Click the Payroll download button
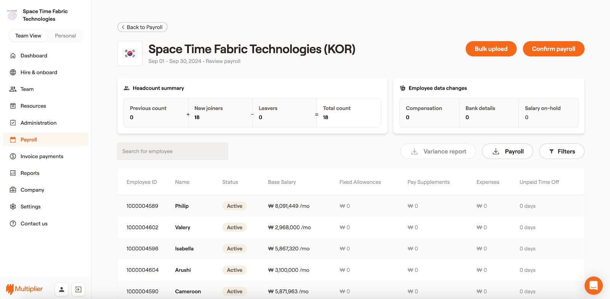Image resolution: width=610 pixels, height=299 pixels. [507, 151]
